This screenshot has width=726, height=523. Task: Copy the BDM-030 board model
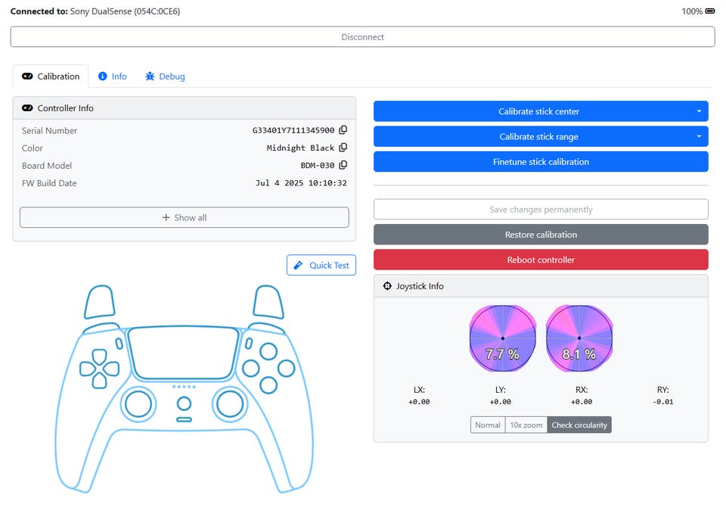click(343, 166)
